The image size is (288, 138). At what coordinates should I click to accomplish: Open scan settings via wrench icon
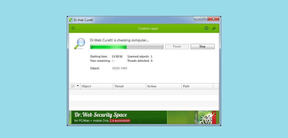(x=214, y=28)
